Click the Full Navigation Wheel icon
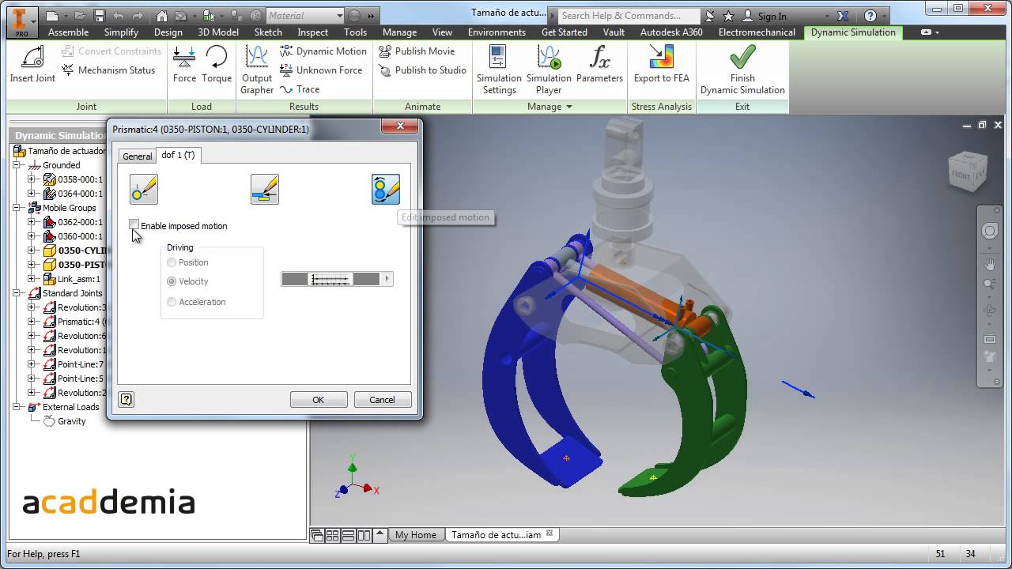This screenshot has width=1012, height=569. (x=990, y=232)
